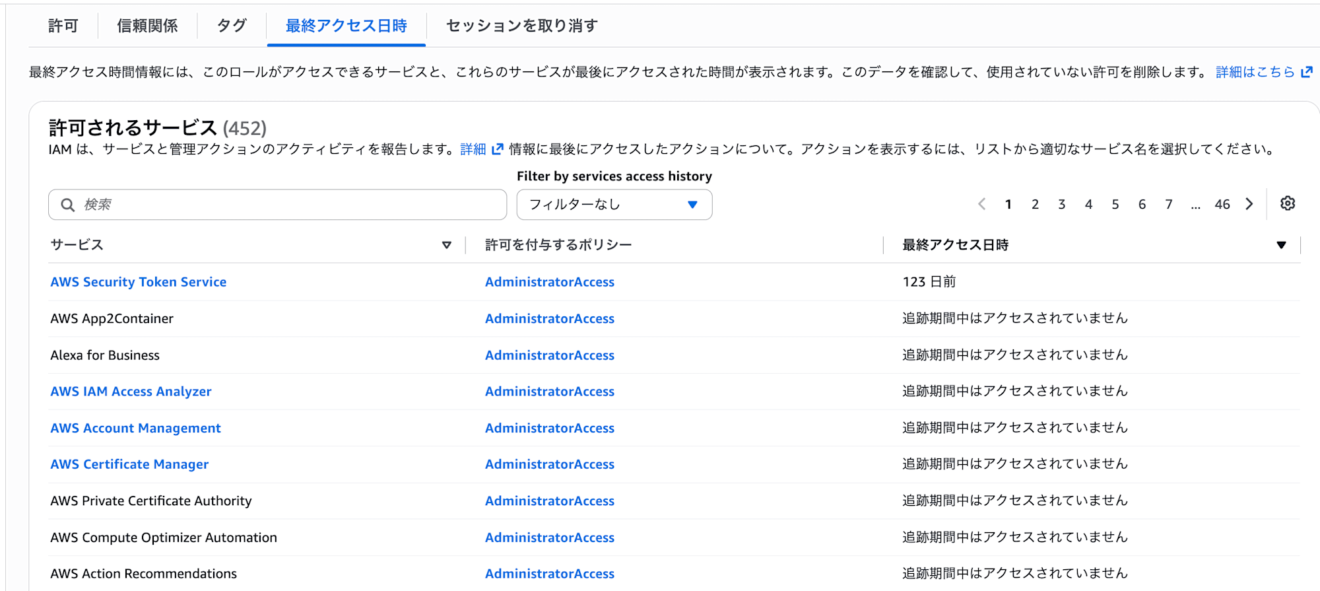Click 追跡期間中はアクセスされていません in App2Container row
The height and width of the screenshot is (591, 1320).
click(x=1015, y=318)
